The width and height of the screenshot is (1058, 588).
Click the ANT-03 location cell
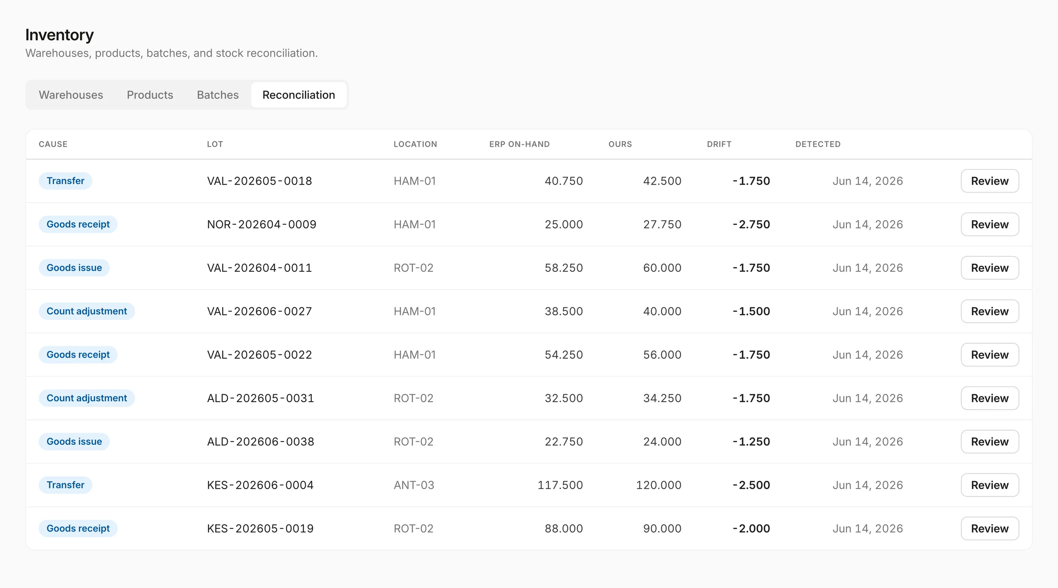click(x=414, y=485)
